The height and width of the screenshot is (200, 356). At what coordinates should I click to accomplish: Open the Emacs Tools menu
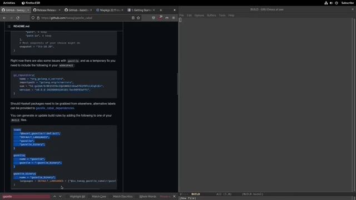coord(222,15)
